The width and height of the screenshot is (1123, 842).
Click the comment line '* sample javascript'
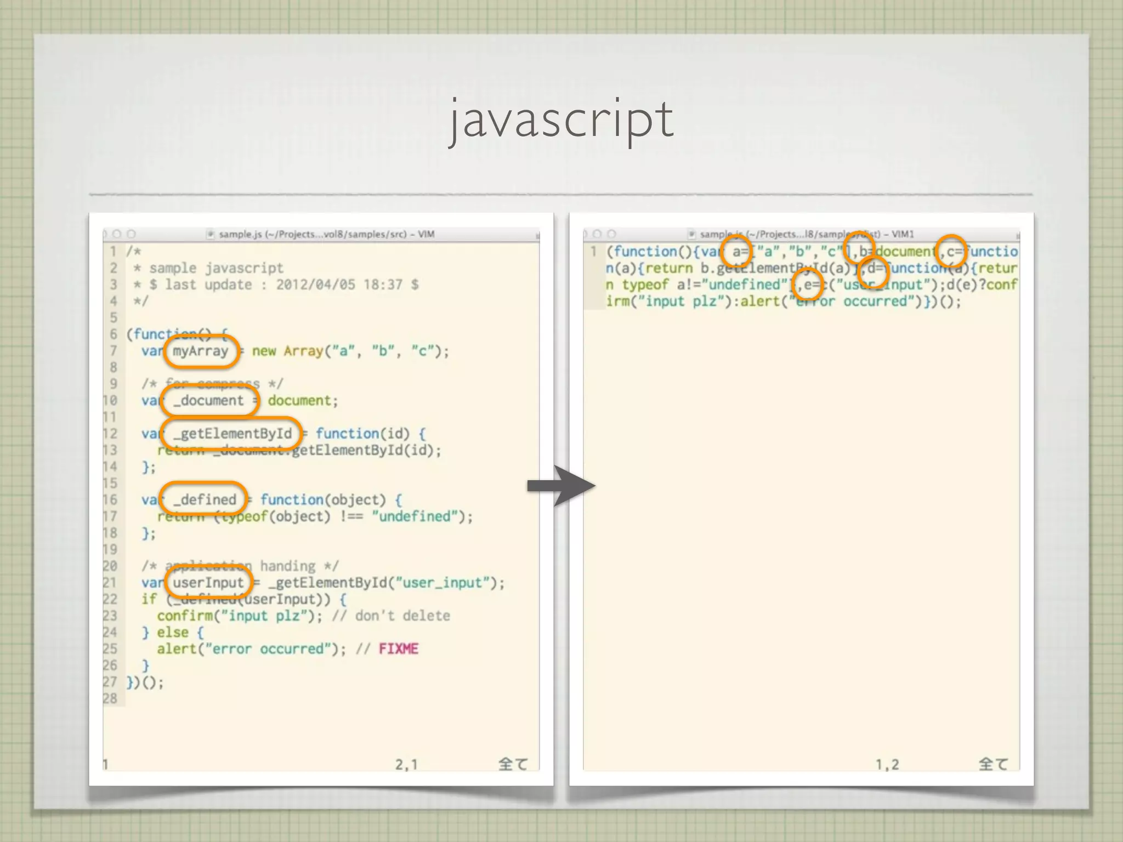click(x=208, y=268)
